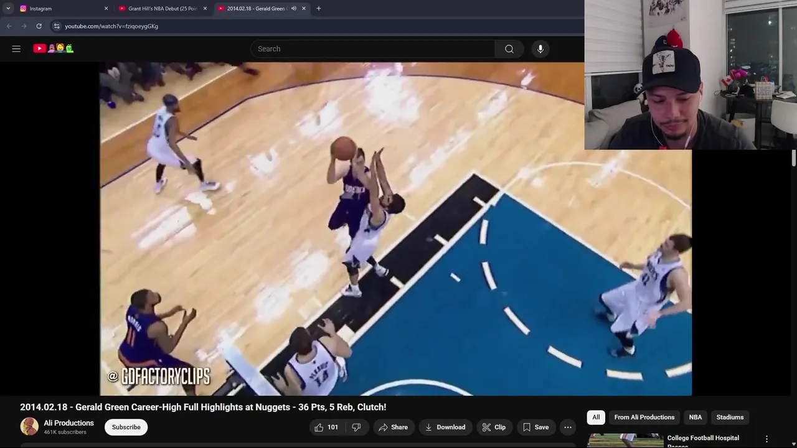Switch to Grant Hill's NBA Debut tab
This screenshot has width=797, height=448.
(x=162, y=9)
